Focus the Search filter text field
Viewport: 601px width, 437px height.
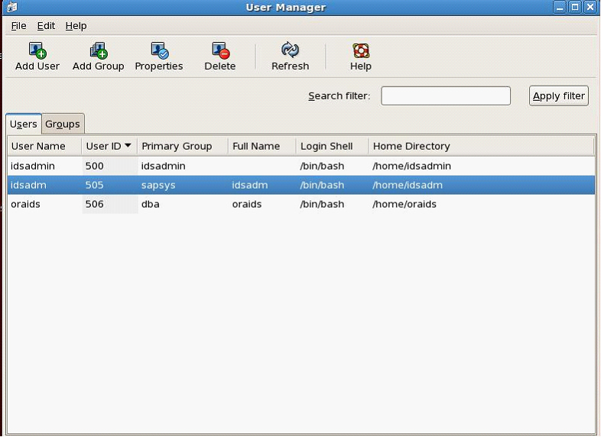pyautogui.click(x=445, y=95)
